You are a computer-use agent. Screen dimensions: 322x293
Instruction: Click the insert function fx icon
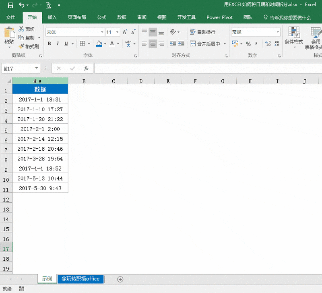tap(86, 69)
